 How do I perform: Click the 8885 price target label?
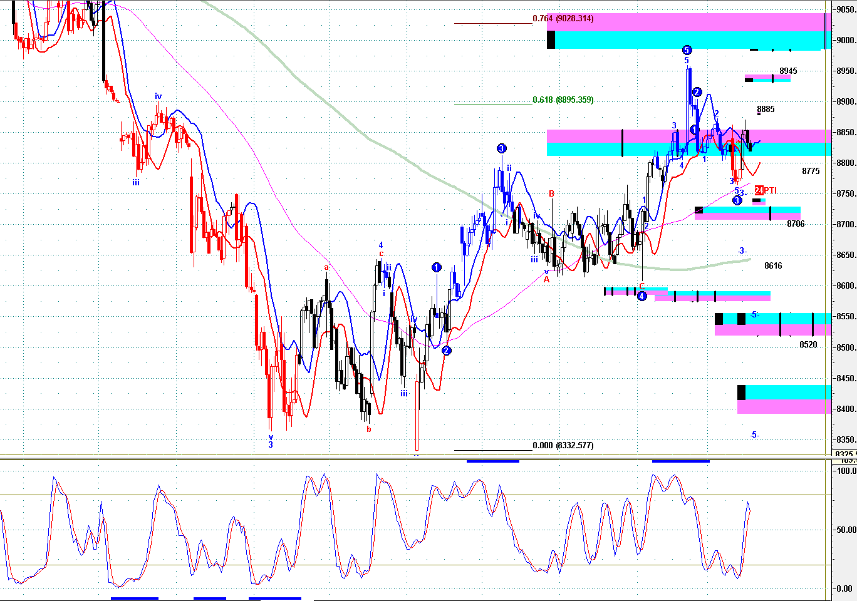[766, 110]
